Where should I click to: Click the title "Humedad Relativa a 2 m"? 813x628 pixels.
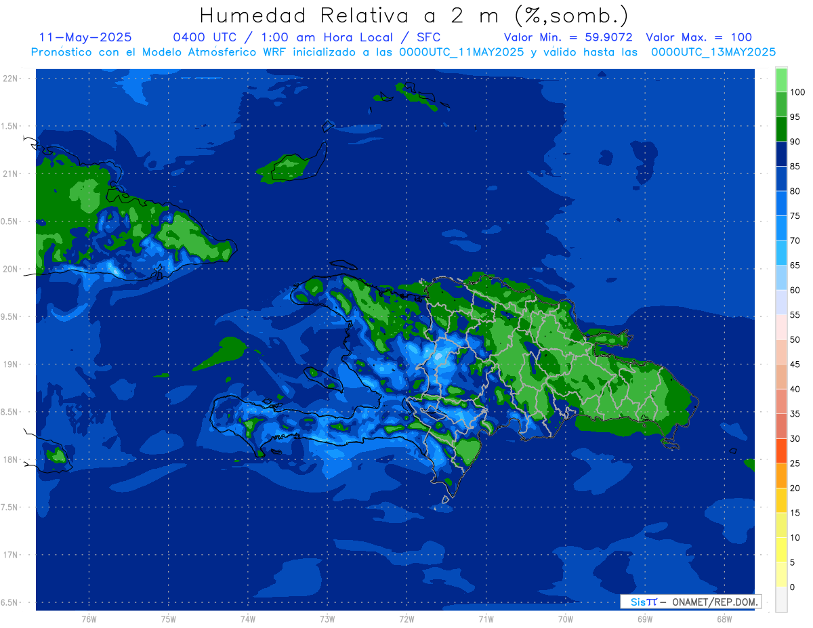352,15
